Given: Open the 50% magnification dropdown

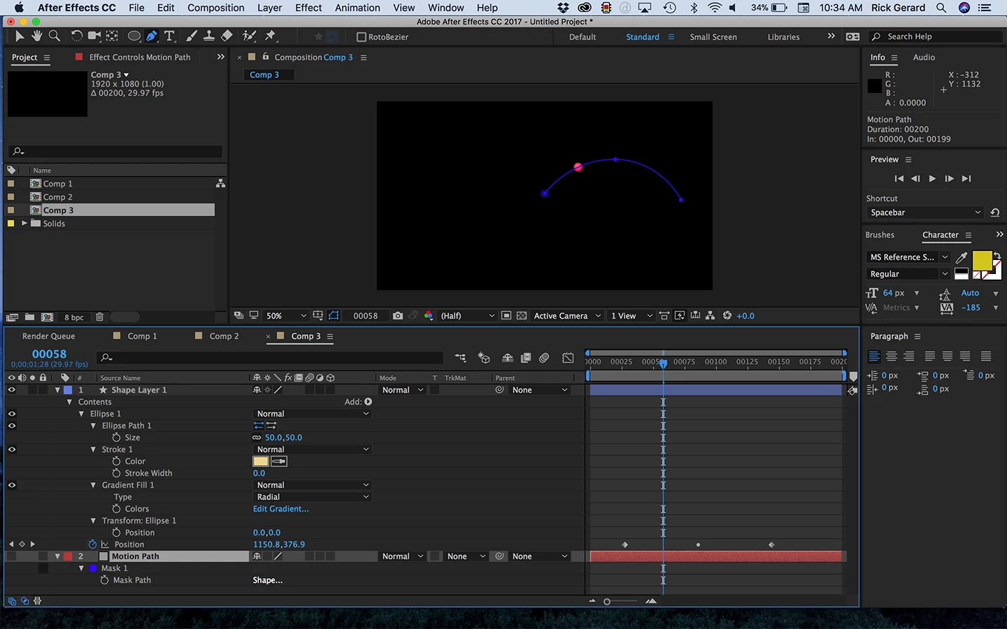Looking at the screenshot, I should [x=286, y=316].
